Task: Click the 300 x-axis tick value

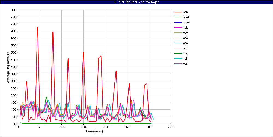Action: [149, 127]
